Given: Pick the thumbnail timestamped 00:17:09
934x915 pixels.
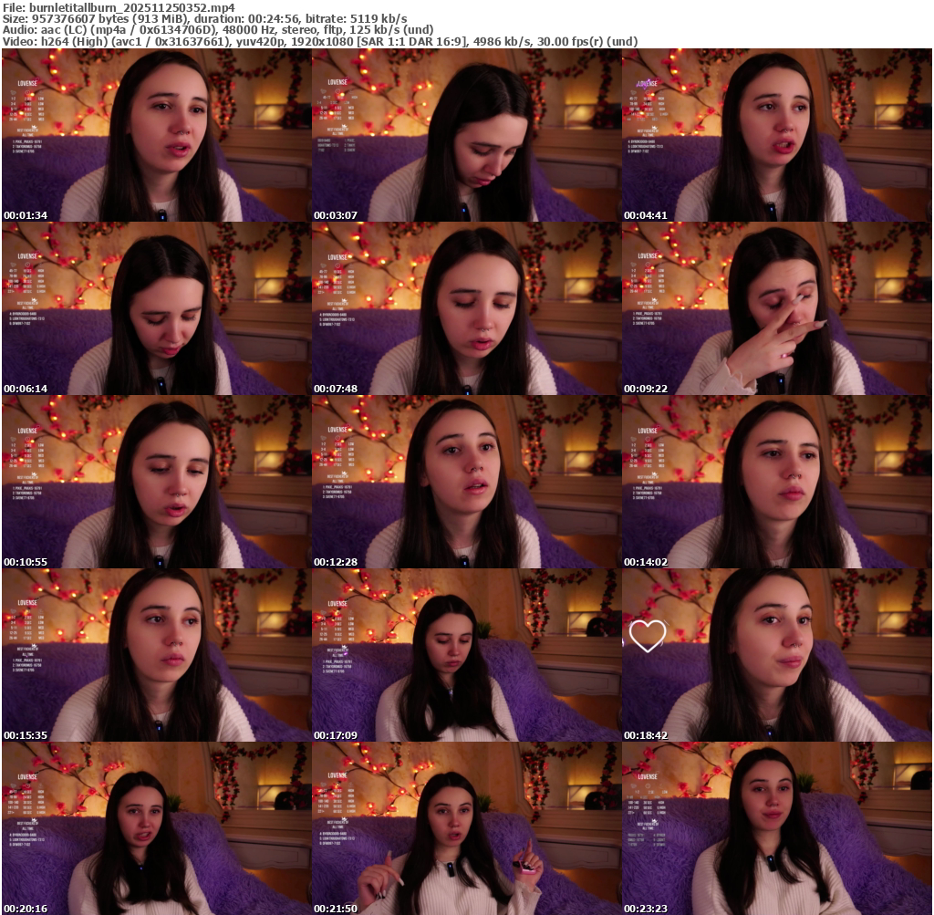Looking at the screenshot, I should click(x=466, y=655).
